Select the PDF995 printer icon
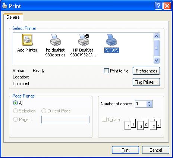 (x=111, y=40)
